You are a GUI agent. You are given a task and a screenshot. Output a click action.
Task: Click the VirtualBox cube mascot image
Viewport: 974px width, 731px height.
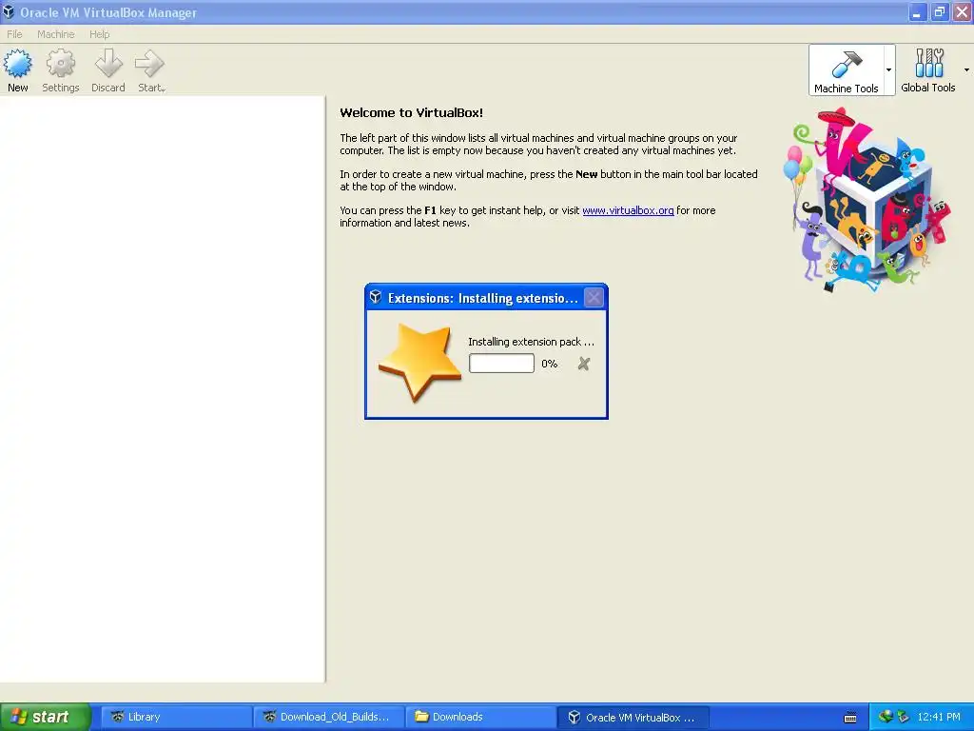(868, 199)
